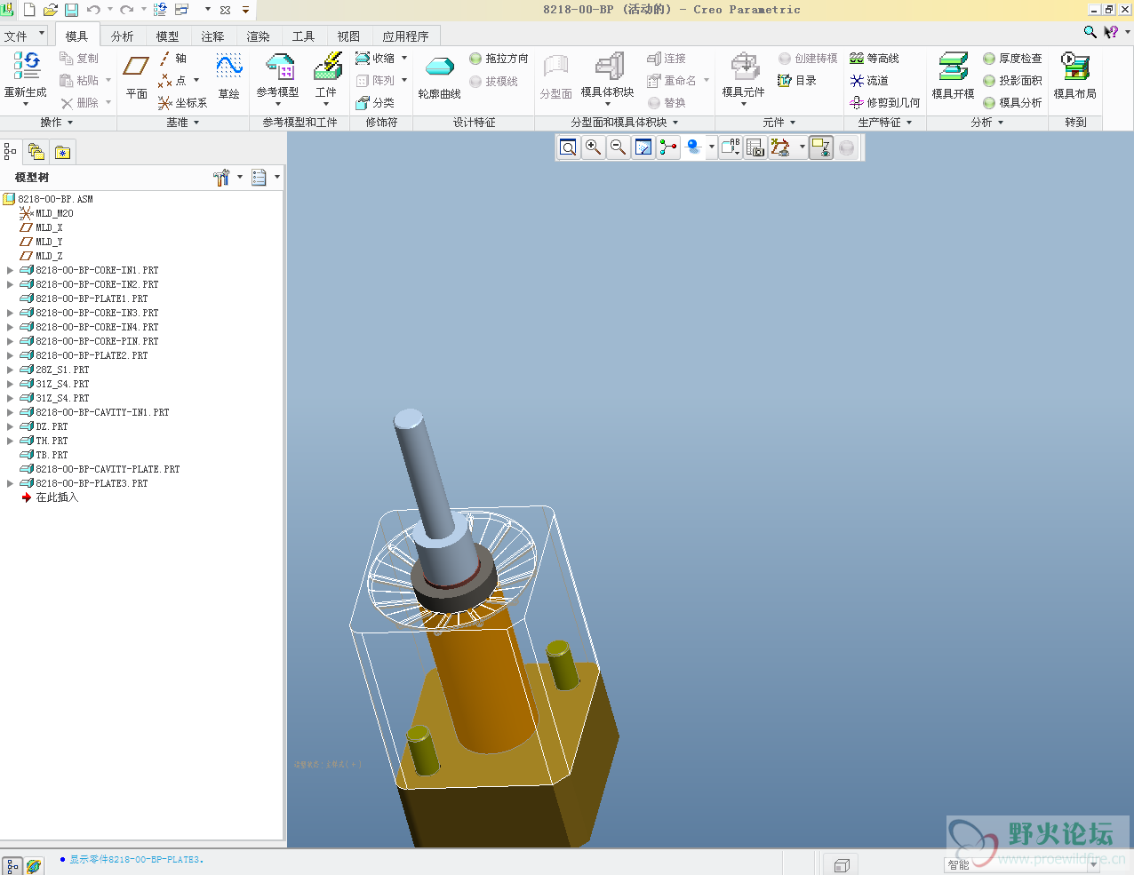This screenshot has width=1134, height=875.
Task: Open the model tree settings hammer icon
Action: pos(221,178)
